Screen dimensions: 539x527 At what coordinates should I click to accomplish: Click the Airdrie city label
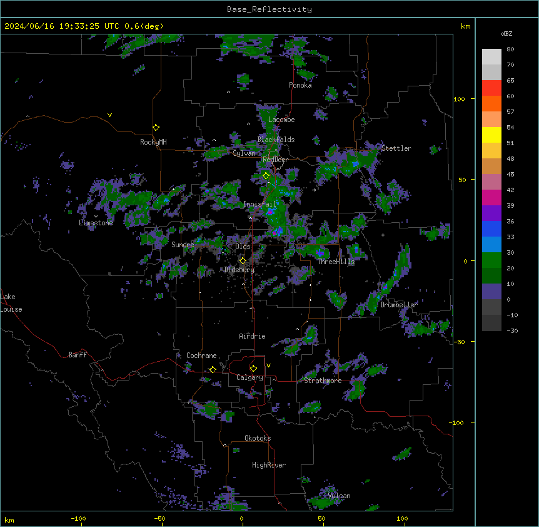(252, 336)
